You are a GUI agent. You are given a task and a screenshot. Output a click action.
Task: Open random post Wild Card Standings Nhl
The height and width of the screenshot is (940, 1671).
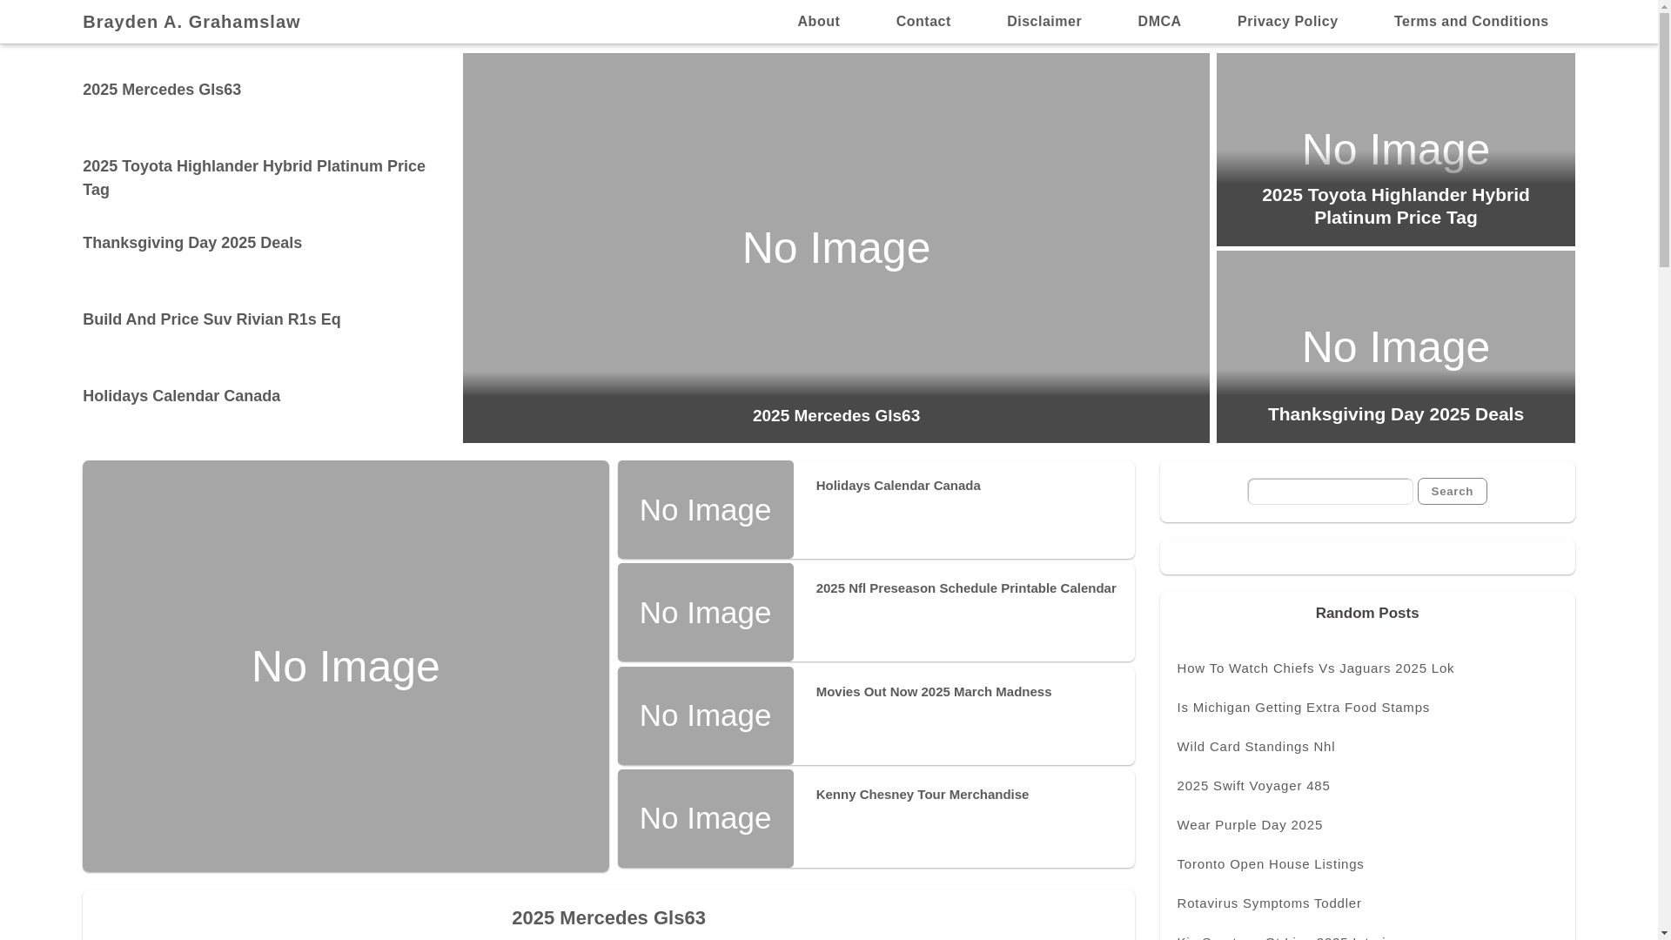tap(1255, 747)
